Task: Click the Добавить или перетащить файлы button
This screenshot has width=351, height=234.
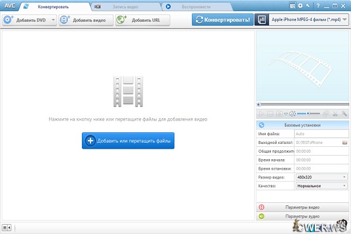Action: pyautogui.click(x=128, y=140)
